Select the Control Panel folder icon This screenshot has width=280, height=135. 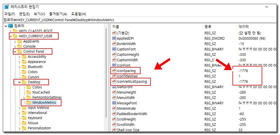[x=19, y=52]
